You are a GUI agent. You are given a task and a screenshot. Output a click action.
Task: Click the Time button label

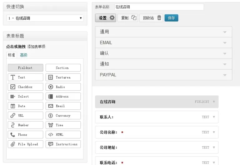coord(59,125)
